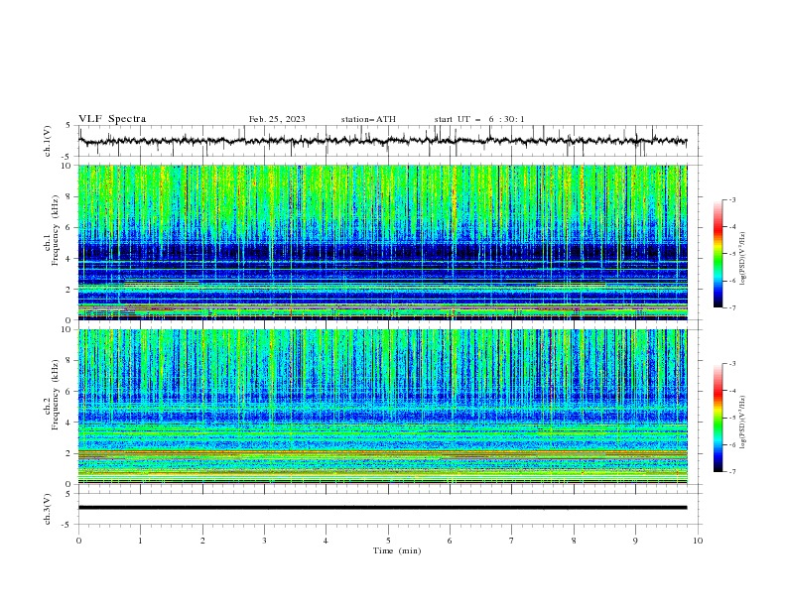Click the "1" tick on the time axis
The height and width of the screenshot is (607, 786).
(140, 541)
